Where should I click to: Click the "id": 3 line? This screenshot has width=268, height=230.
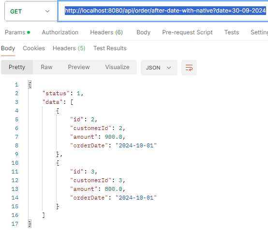(84, 172)
